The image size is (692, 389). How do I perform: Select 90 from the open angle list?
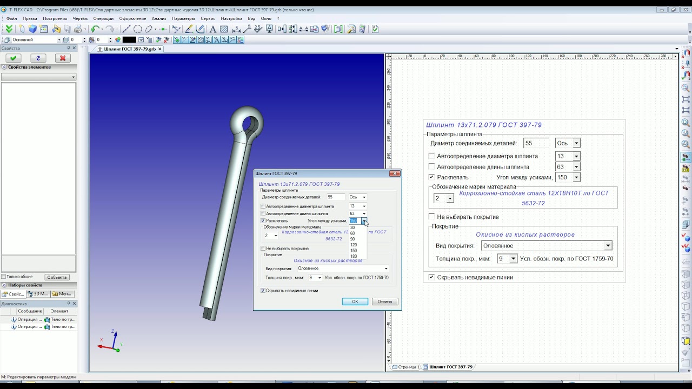(352, 239)
